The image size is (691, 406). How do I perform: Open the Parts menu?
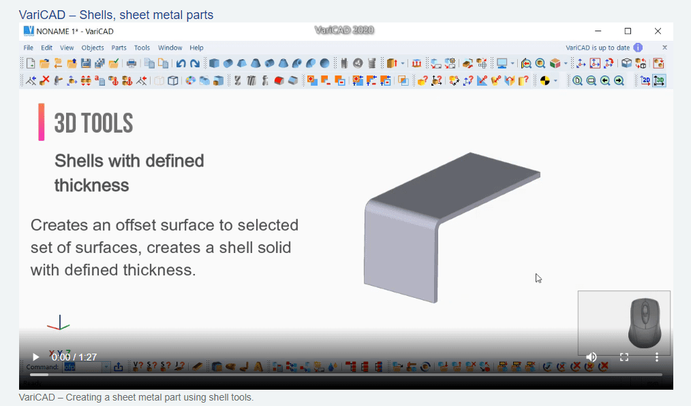click(119, 48)
